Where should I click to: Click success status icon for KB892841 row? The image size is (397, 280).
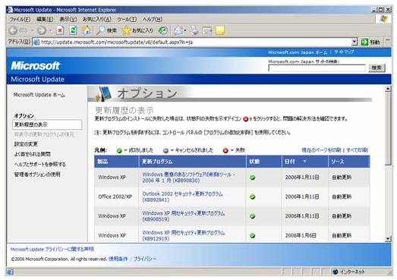tap(252, 197)
